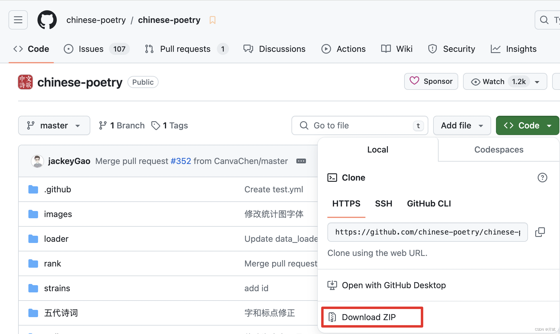Click the loader folder icon
This screenshot has height=334, width=560.
click(33, 239)
